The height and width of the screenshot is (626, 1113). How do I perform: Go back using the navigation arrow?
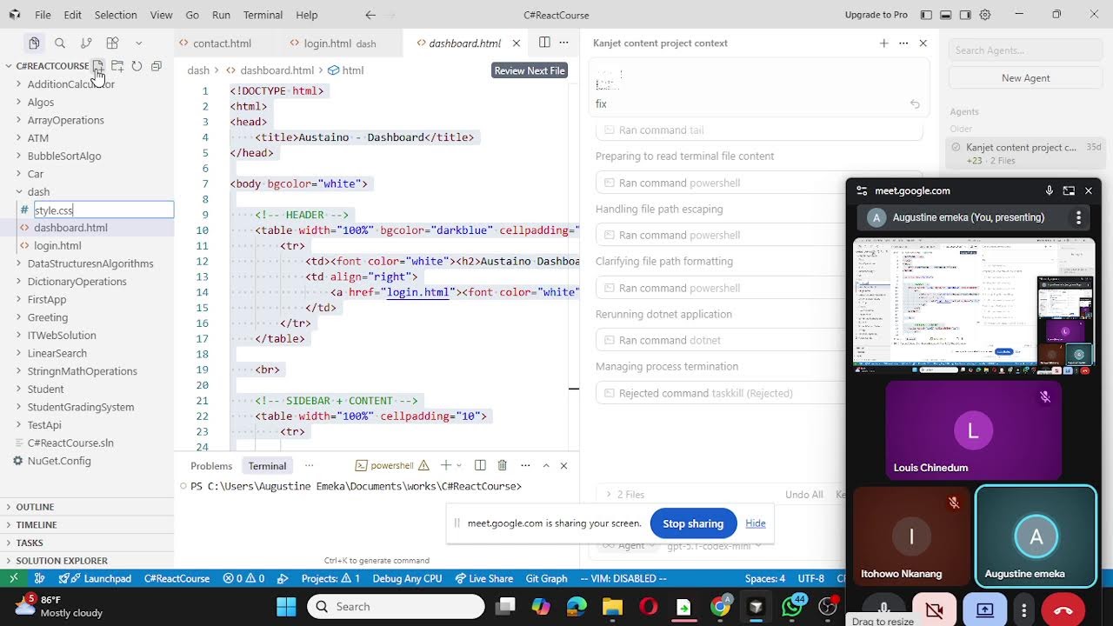370,15
